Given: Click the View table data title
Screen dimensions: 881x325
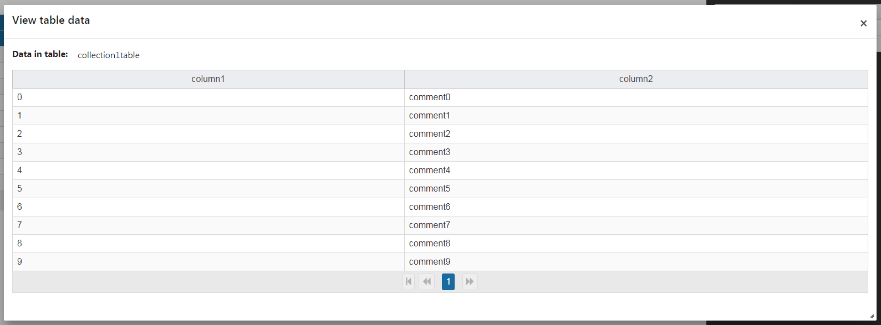Looking at the screenshot, I should pos(51,20).
